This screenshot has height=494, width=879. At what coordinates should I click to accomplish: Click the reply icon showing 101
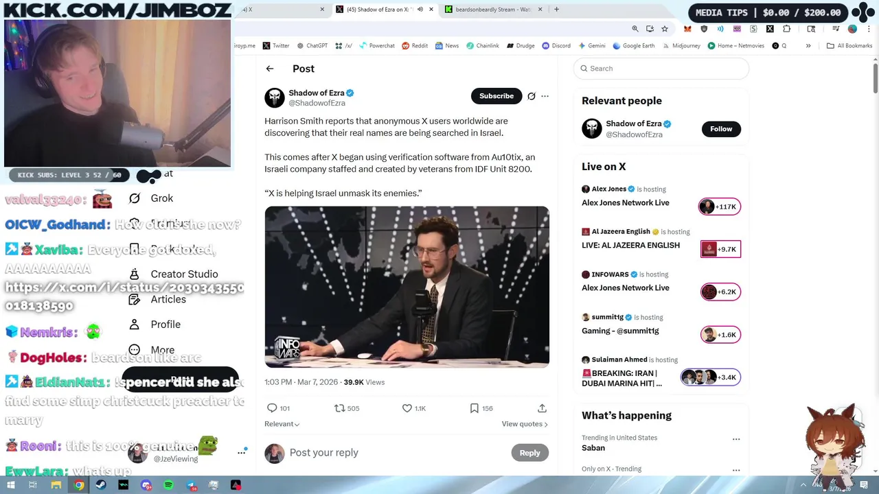tap(272, 408)
